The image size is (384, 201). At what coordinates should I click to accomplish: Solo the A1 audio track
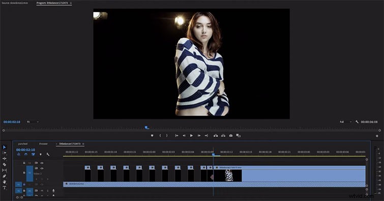[x=47, y=190]
